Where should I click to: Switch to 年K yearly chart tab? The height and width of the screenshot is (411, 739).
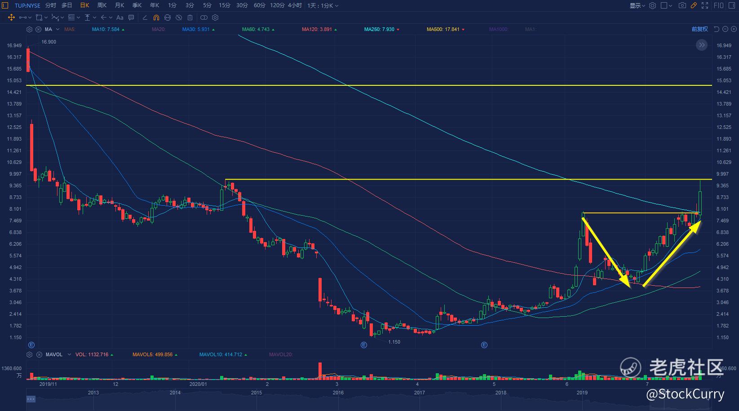click(x=155, y=5)
